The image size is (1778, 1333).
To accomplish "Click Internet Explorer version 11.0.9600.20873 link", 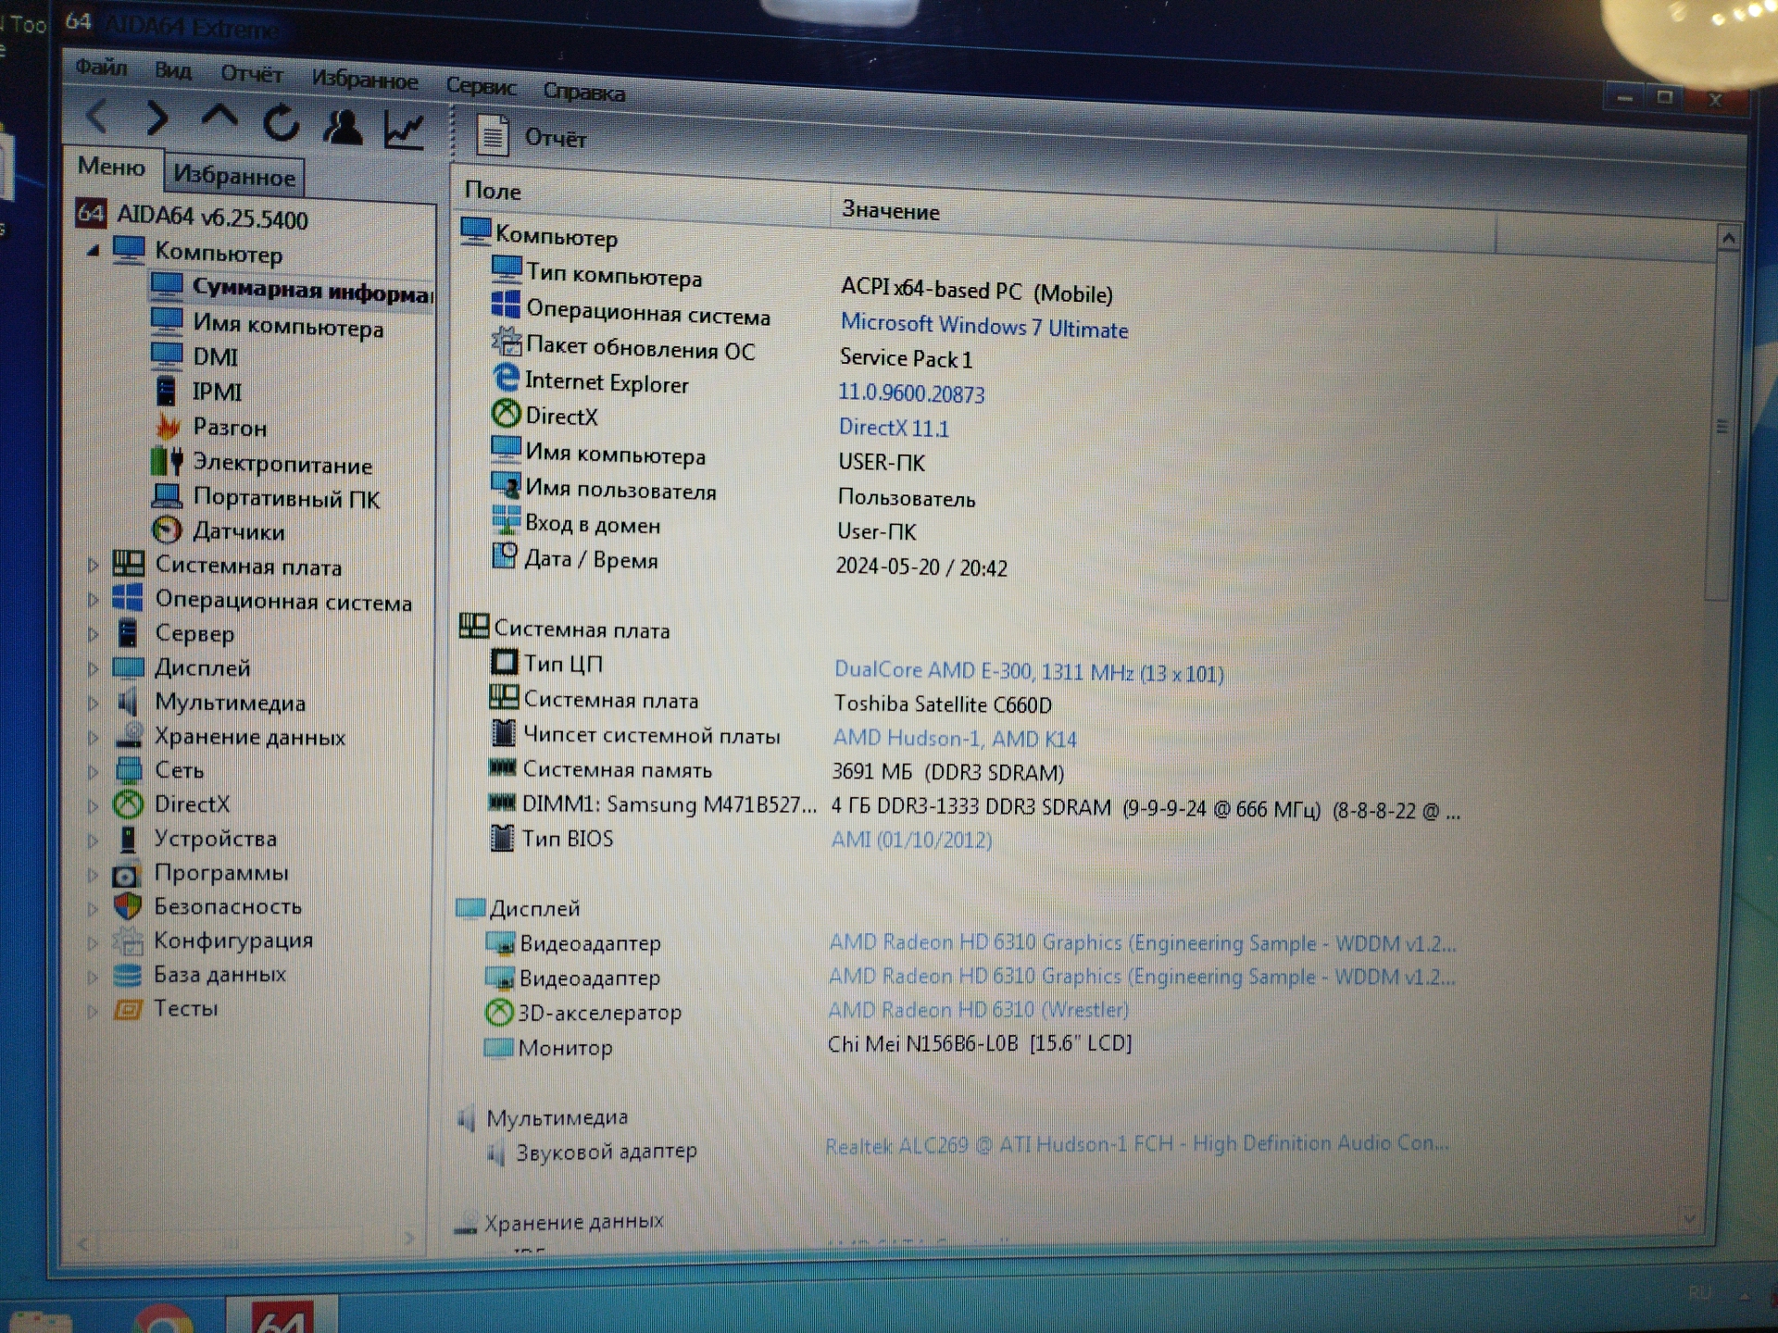I will click(911, 393).
